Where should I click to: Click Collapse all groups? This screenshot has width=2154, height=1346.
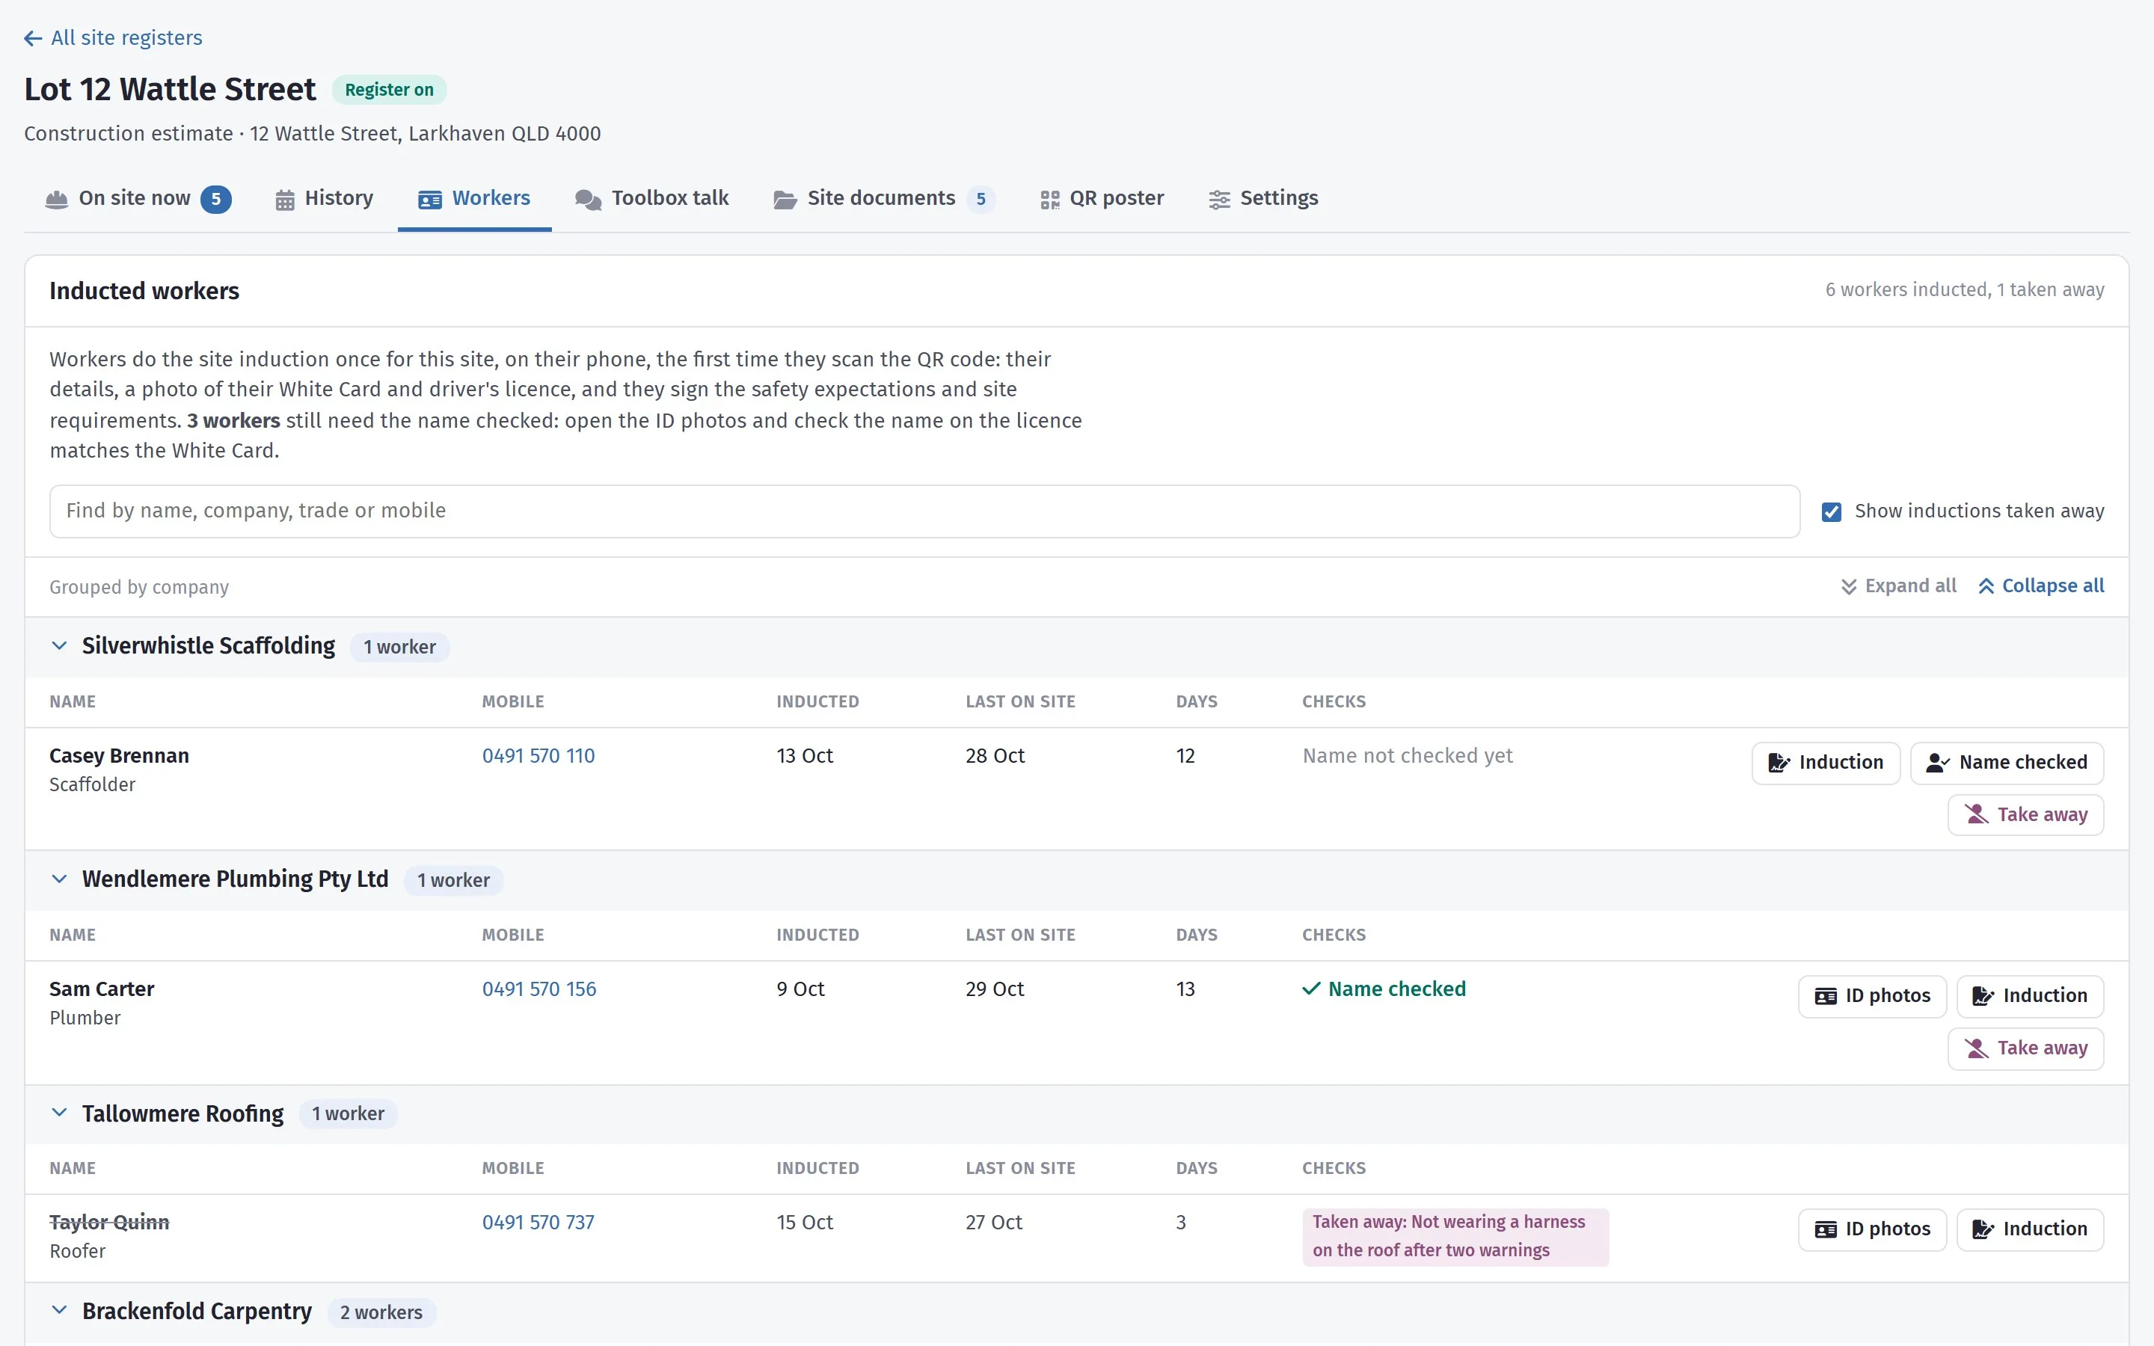(2041, 586)
